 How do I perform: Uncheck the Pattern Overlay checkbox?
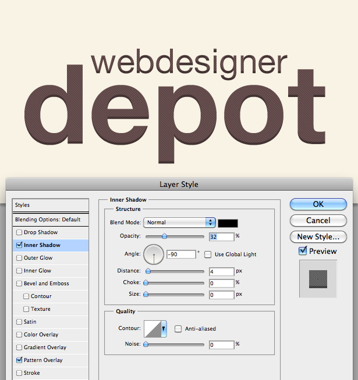19,360
